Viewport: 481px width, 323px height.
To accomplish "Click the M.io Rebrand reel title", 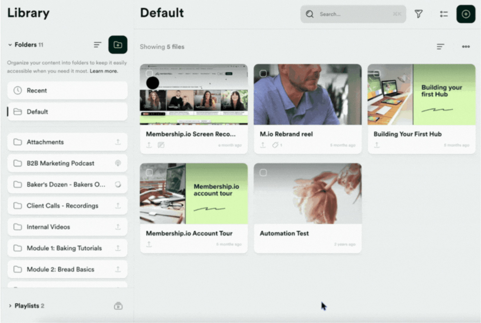I will coord(286,134).
